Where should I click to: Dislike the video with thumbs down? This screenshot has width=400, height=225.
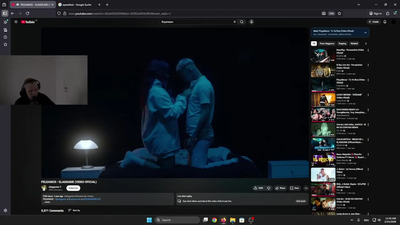pos(268,188)
